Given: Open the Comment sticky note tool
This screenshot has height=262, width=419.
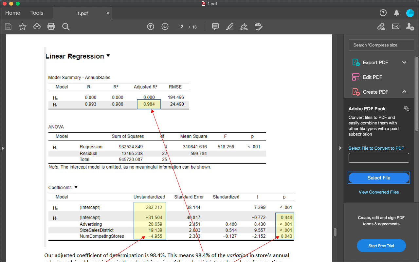Looking at the screenshot, I should click(215, 27).
